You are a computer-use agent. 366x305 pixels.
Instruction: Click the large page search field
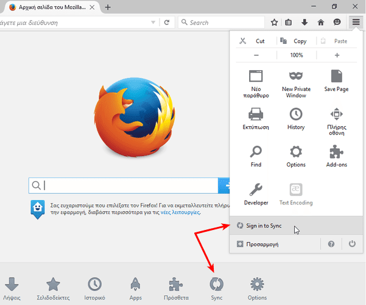pos(123,185)
